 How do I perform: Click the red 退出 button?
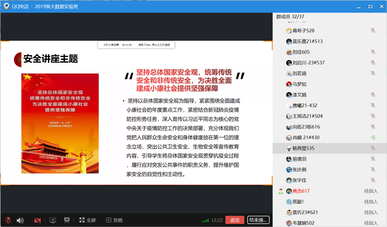235,220
